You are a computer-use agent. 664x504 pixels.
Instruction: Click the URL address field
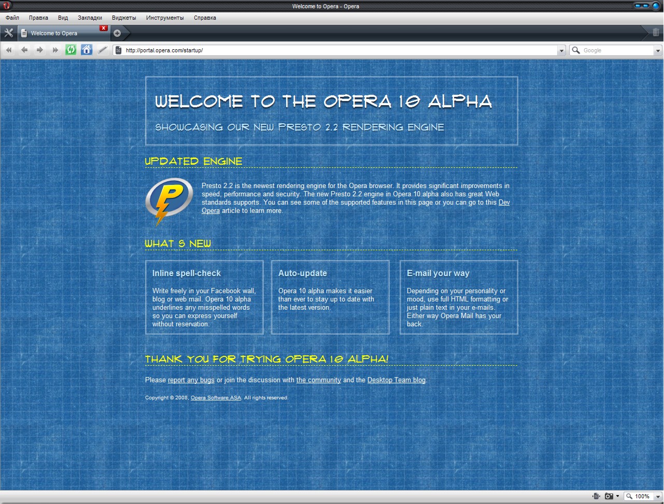tap(340, 50)
